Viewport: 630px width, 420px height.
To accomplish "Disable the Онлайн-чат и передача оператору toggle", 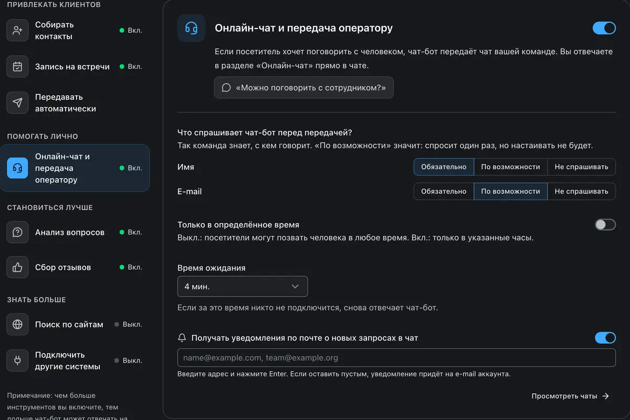I will (x=604, y=28).
